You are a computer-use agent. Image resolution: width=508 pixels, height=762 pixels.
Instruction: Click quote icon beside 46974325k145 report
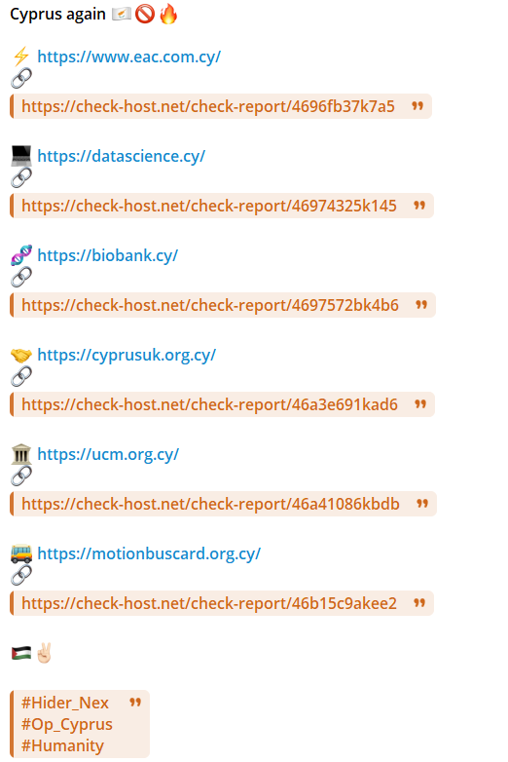419,205
